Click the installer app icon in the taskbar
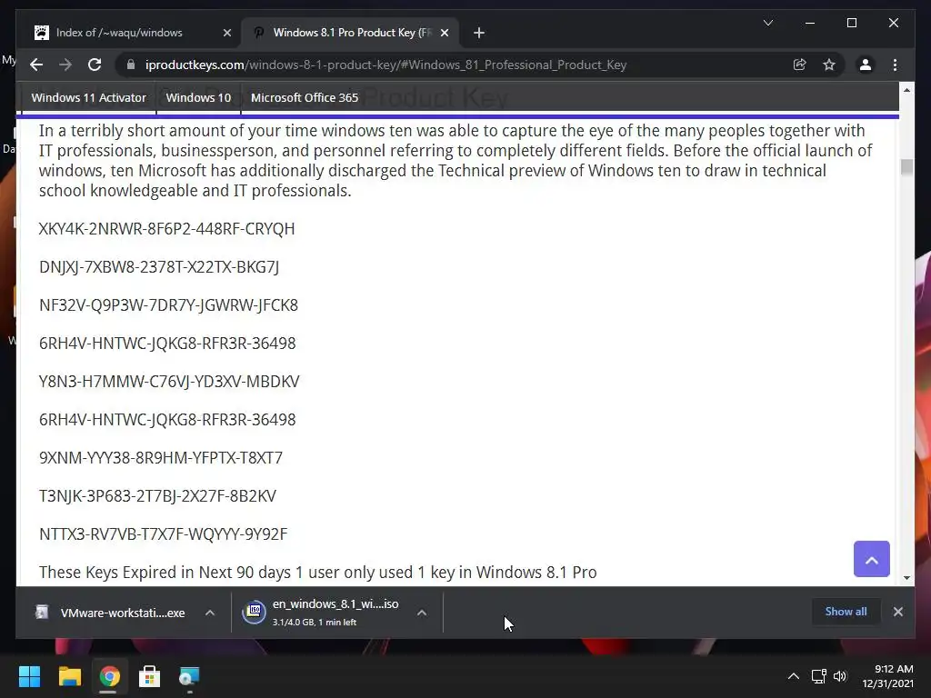Viewport: 931px width, 698px height. [189, 676]
